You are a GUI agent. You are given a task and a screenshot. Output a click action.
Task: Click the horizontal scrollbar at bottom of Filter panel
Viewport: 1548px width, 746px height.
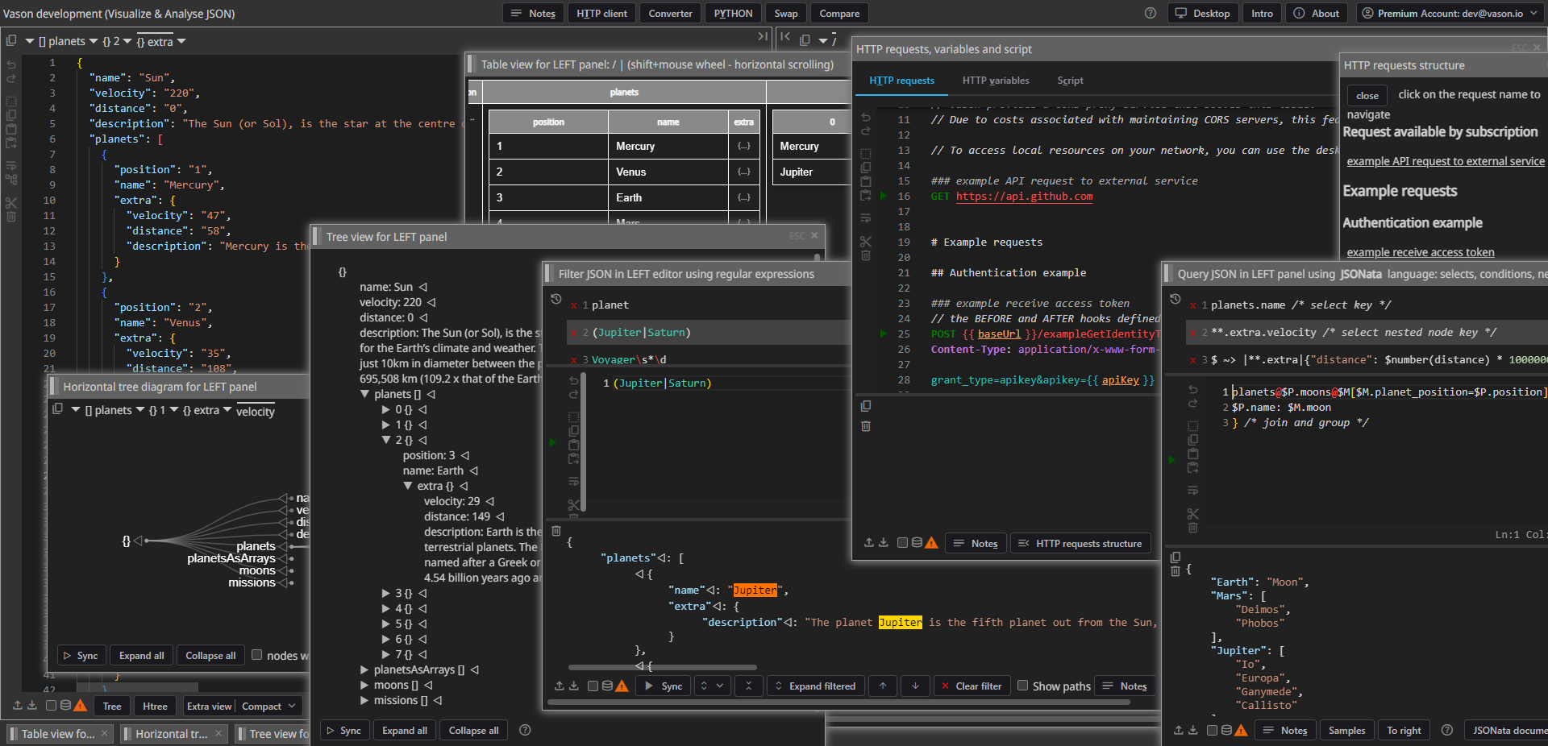(838, 702)
